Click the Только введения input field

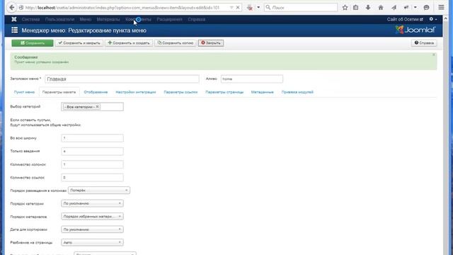pyautogui.click(x=93, y=151)
